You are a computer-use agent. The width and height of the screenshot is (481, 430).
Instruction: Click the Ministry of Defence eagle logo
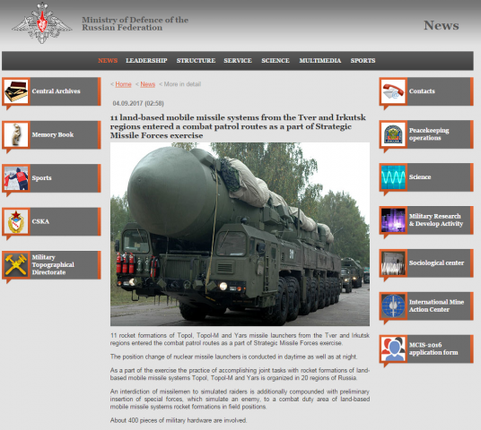(x=42, y=23)
